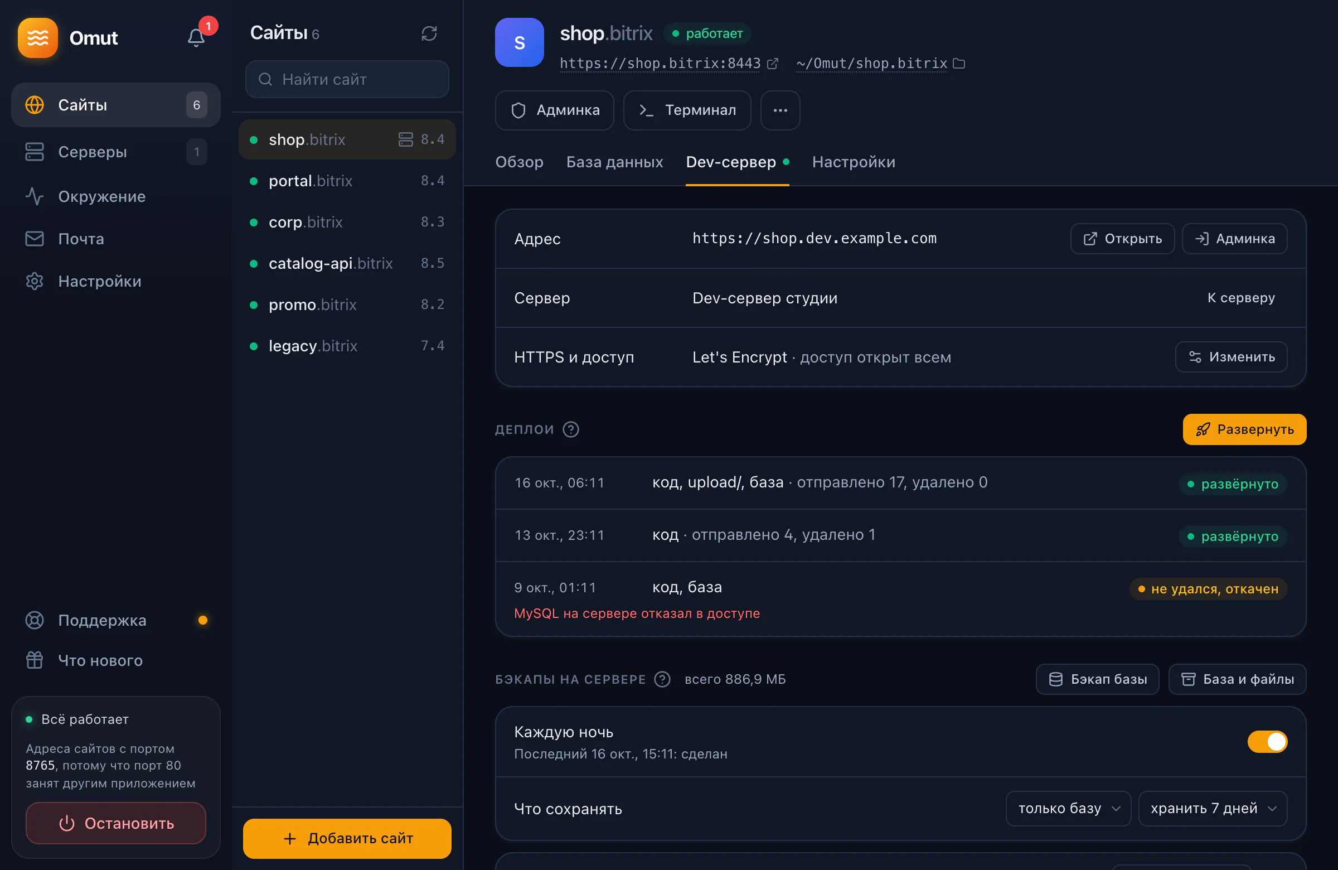Click the Бэкап базы button
Viewport: 1338px width, 870px height.
pos(1097,679)
